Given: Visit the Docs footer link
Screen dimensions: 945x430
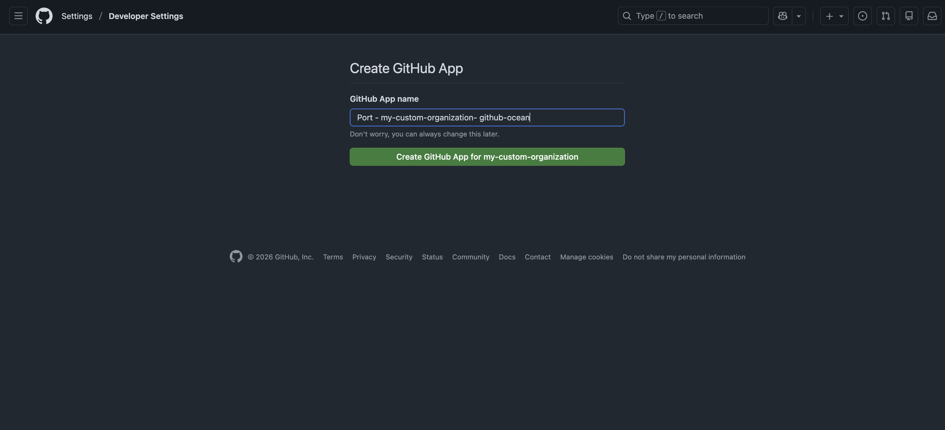Looking at the screenshot, I should tap(507, 257).
